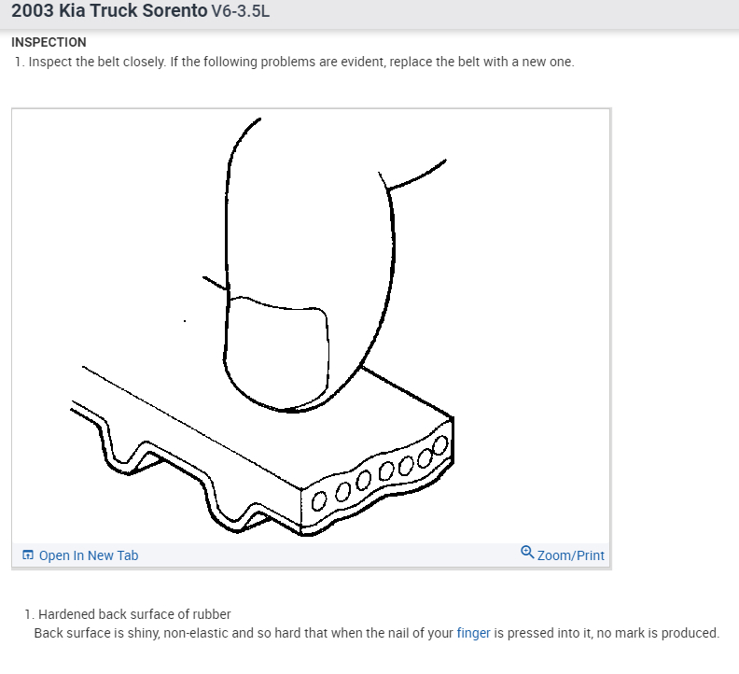
Task: Click the INSPECTION section heading
Action: 49,42
